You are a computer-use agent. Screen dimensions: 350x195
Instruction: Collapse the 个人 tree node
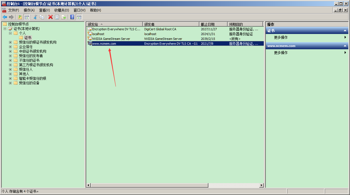pyautogui.click(x=10, y=33)
